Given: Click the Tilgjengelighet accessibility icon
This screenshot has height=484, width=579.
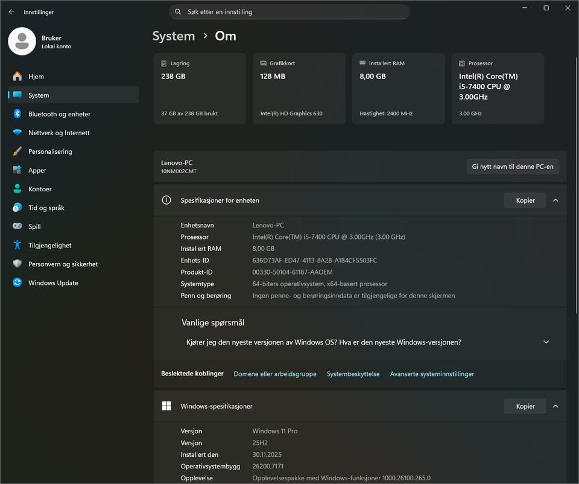Looking at the screenshot, I should (17, 246).
